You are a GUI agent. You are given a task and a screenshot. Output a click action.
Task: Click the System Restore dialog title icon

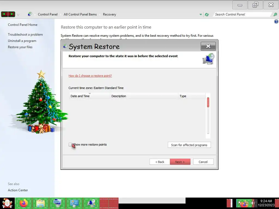[65, 46]
